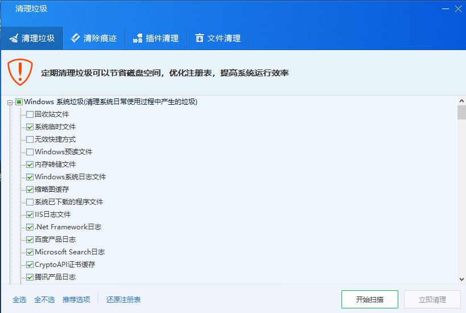
Task: Start scanning with the 开始扫描 button
Action: point(370,299)
